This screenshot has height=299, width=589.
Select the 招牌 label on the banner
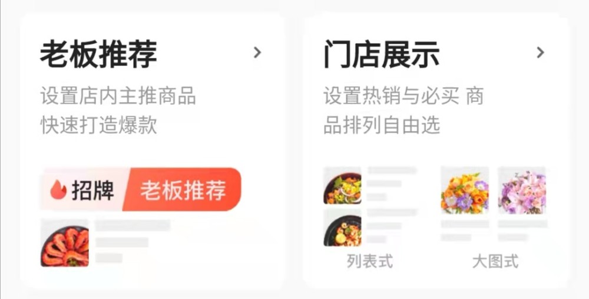(x=93, y=189)
